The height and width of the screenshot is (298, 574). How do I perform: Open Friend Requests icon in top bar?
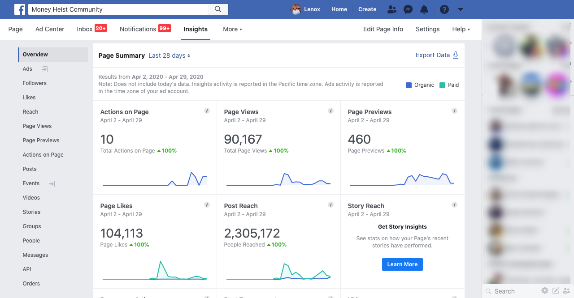coord(392,9)
